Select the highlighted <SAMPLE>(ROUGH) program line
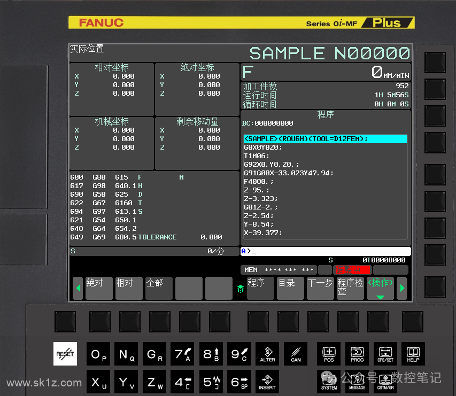Screen dimensions: 456x396 click(325, 139)
